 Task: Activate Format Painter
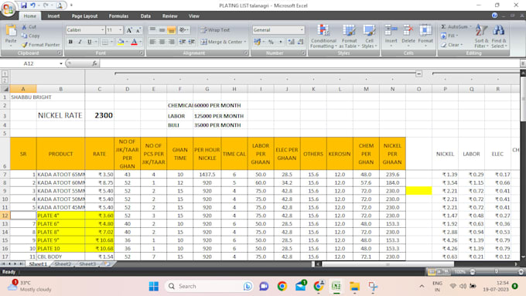click(40, 45)
